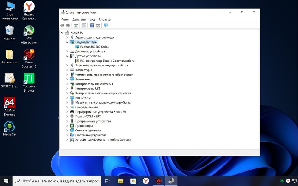Image resolution: width=298 pixels, height=186 pixels.
Task: Open Microsoft Store taskbar icon
Action: [133, 181]
